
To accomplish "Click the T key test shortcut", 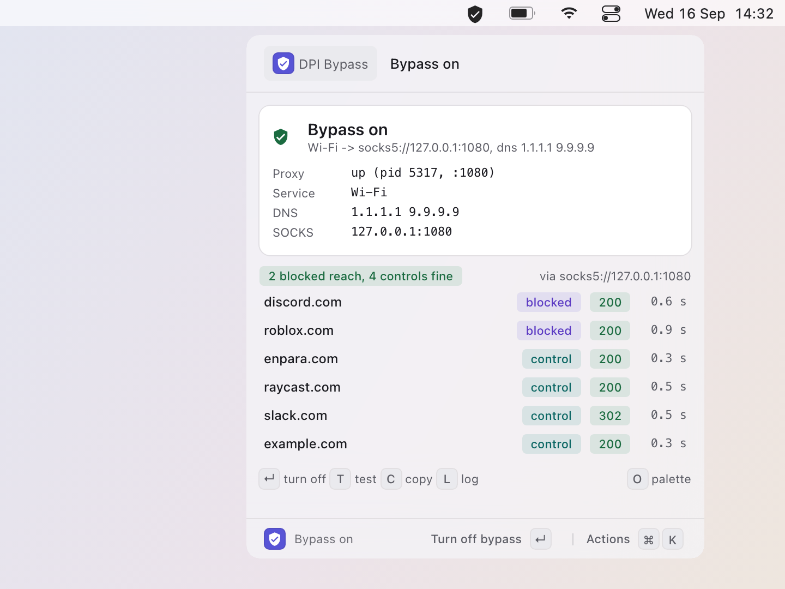I will (x=340, y=479).
